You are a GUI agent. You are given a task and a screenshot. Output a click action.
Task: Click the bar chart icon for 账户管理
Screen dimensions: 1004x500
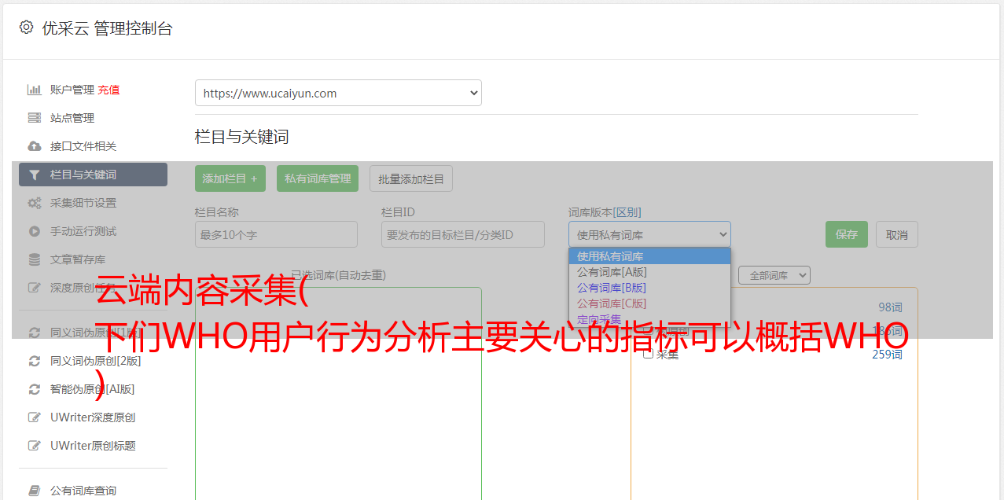[35, 90]
